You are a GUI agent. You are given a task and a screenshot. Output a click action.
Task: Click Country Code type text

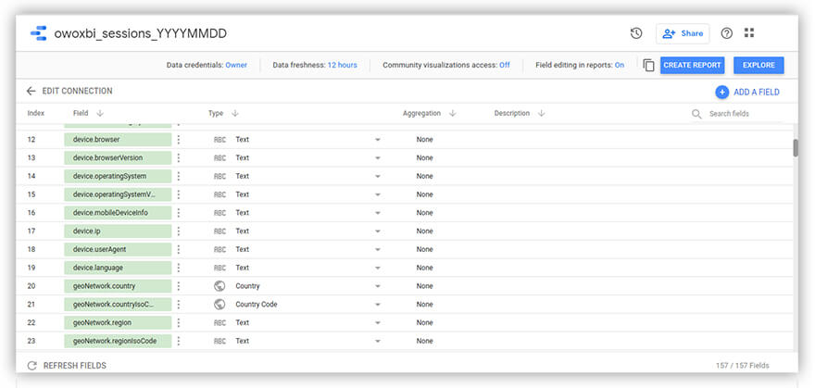pos(257,305)
